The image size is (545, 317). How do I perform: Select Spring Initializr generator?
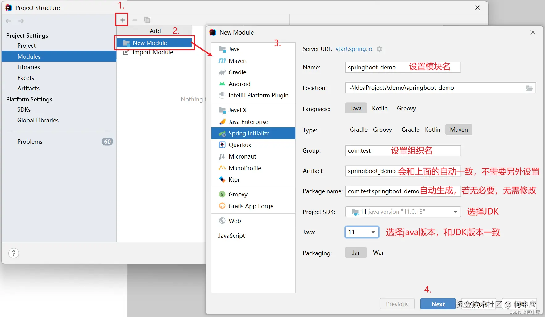253,133
